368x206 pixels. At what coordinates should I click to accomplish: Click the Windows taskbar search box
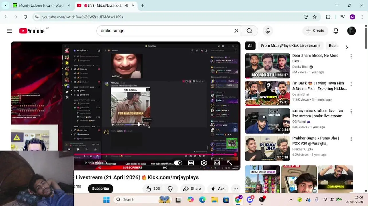tap(142, 200)
